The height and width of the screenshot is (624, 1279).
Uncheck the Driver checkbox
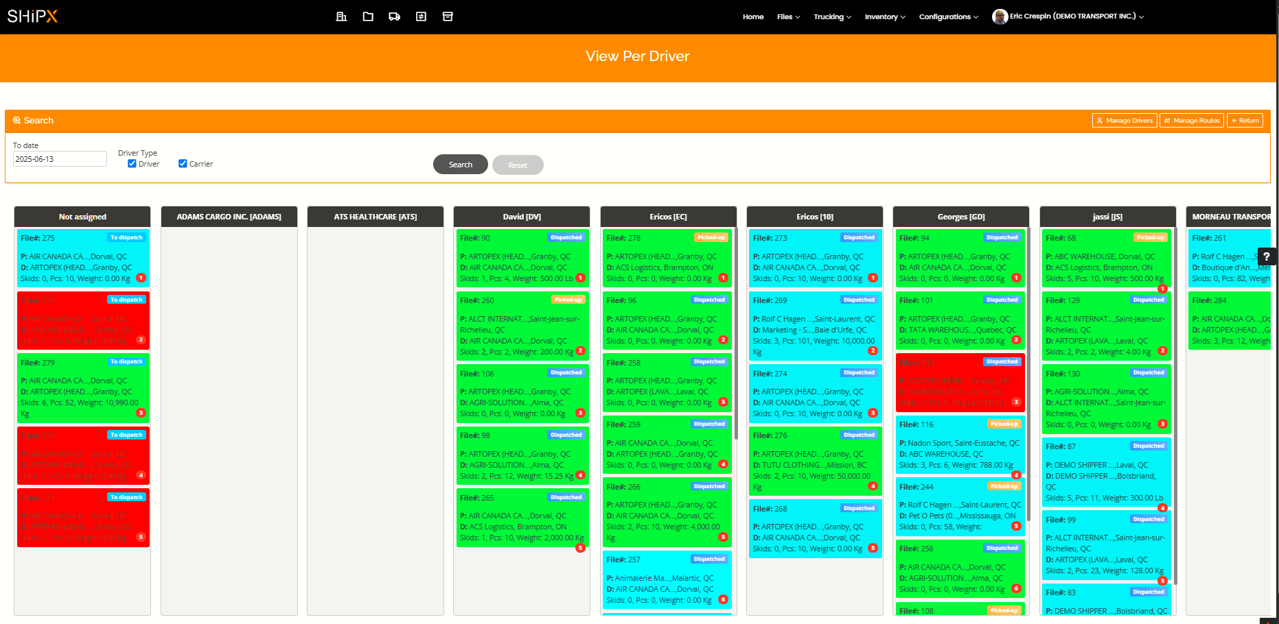click(132, 164)
